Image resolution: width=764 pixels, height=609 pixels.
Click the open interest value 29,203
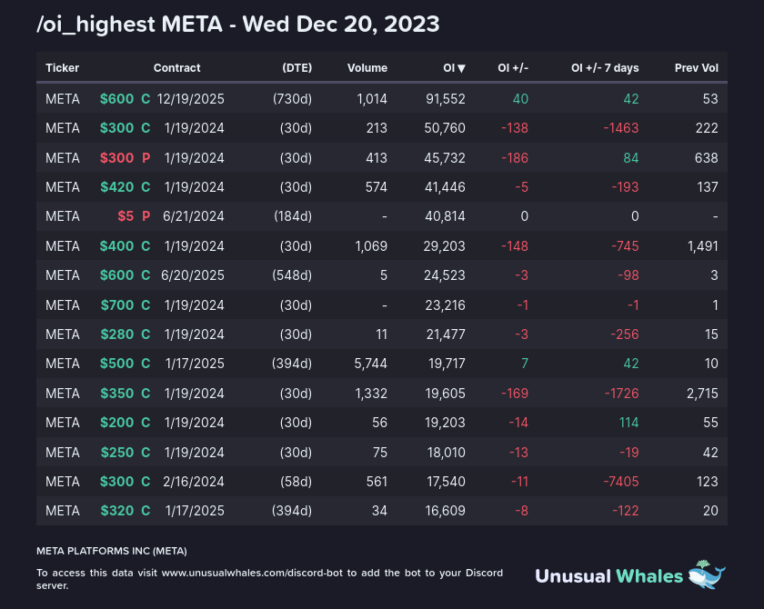click(x=445, y=246)
